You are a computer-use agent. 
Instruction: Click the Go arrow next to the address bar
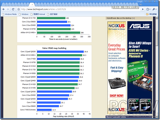click(143, 9)
